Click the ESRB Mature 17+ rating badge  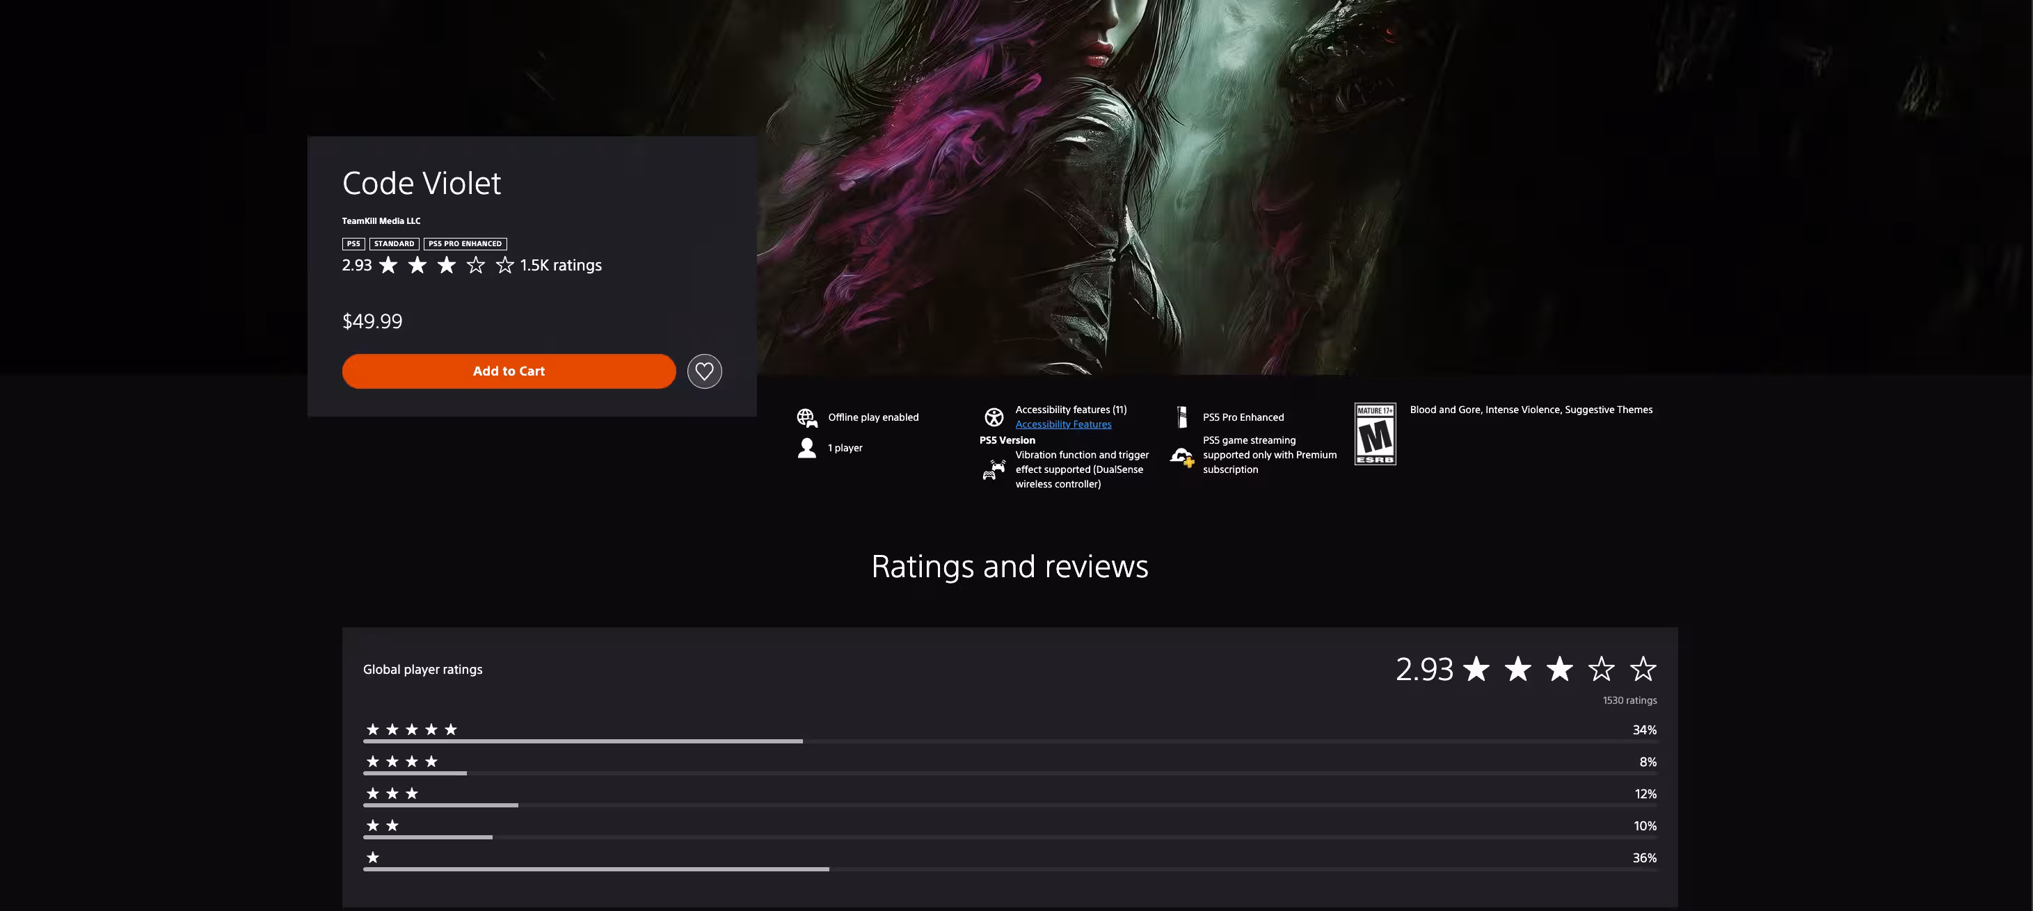coord(1375,434)
